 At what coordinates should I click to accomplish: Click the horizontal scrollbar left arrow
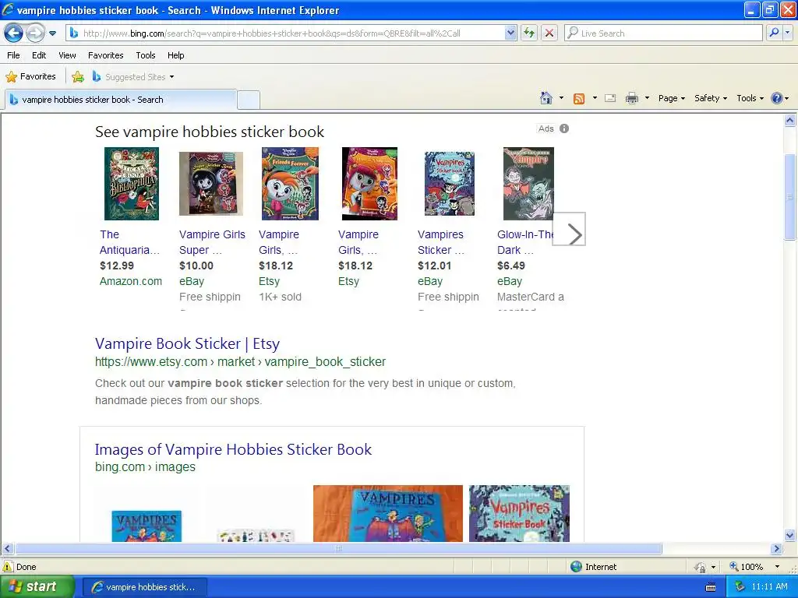click(7, 549)
